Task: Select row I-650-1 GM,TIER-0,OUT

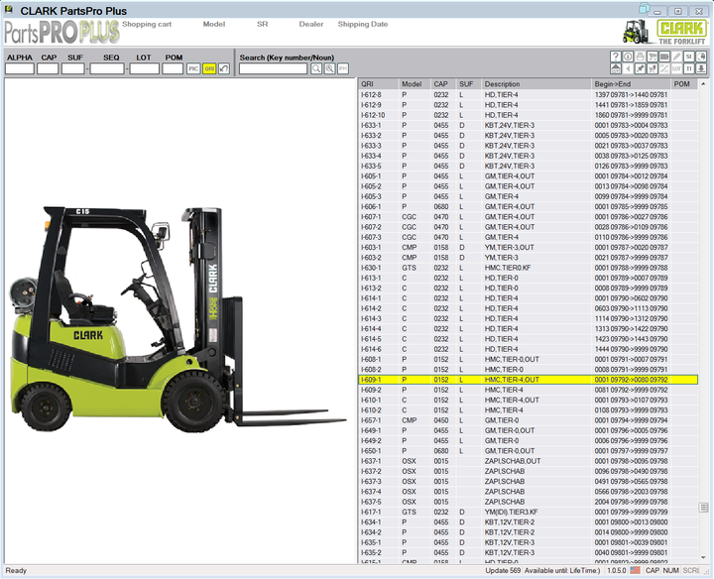Action: [x=529, y=451]
